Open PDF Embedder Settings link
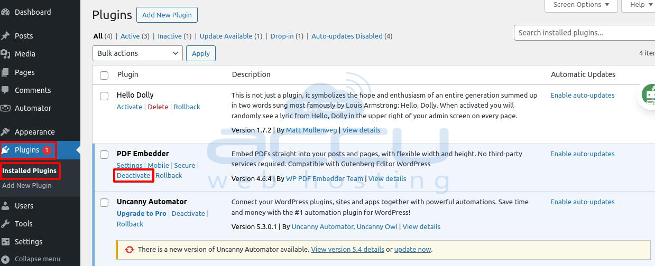This screenshot has height=266, width=655. coord(130,166)
